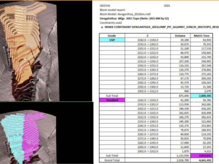Click the Block Model filename line
The width and height of the screenshot is (219, 164).
pyautogui.click(x=125, y=14)
